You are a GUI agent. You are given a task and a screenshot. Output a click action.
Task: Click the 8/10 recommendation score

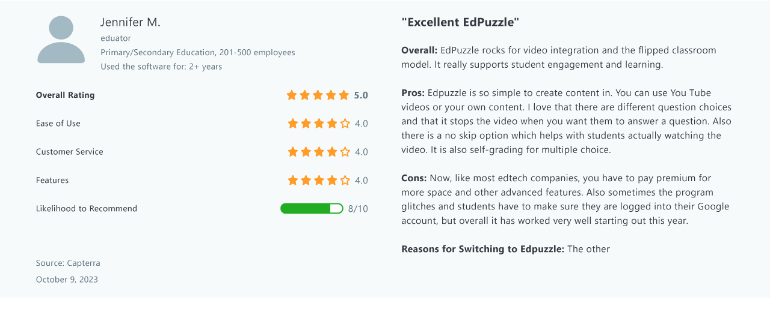tap(358, 209)
